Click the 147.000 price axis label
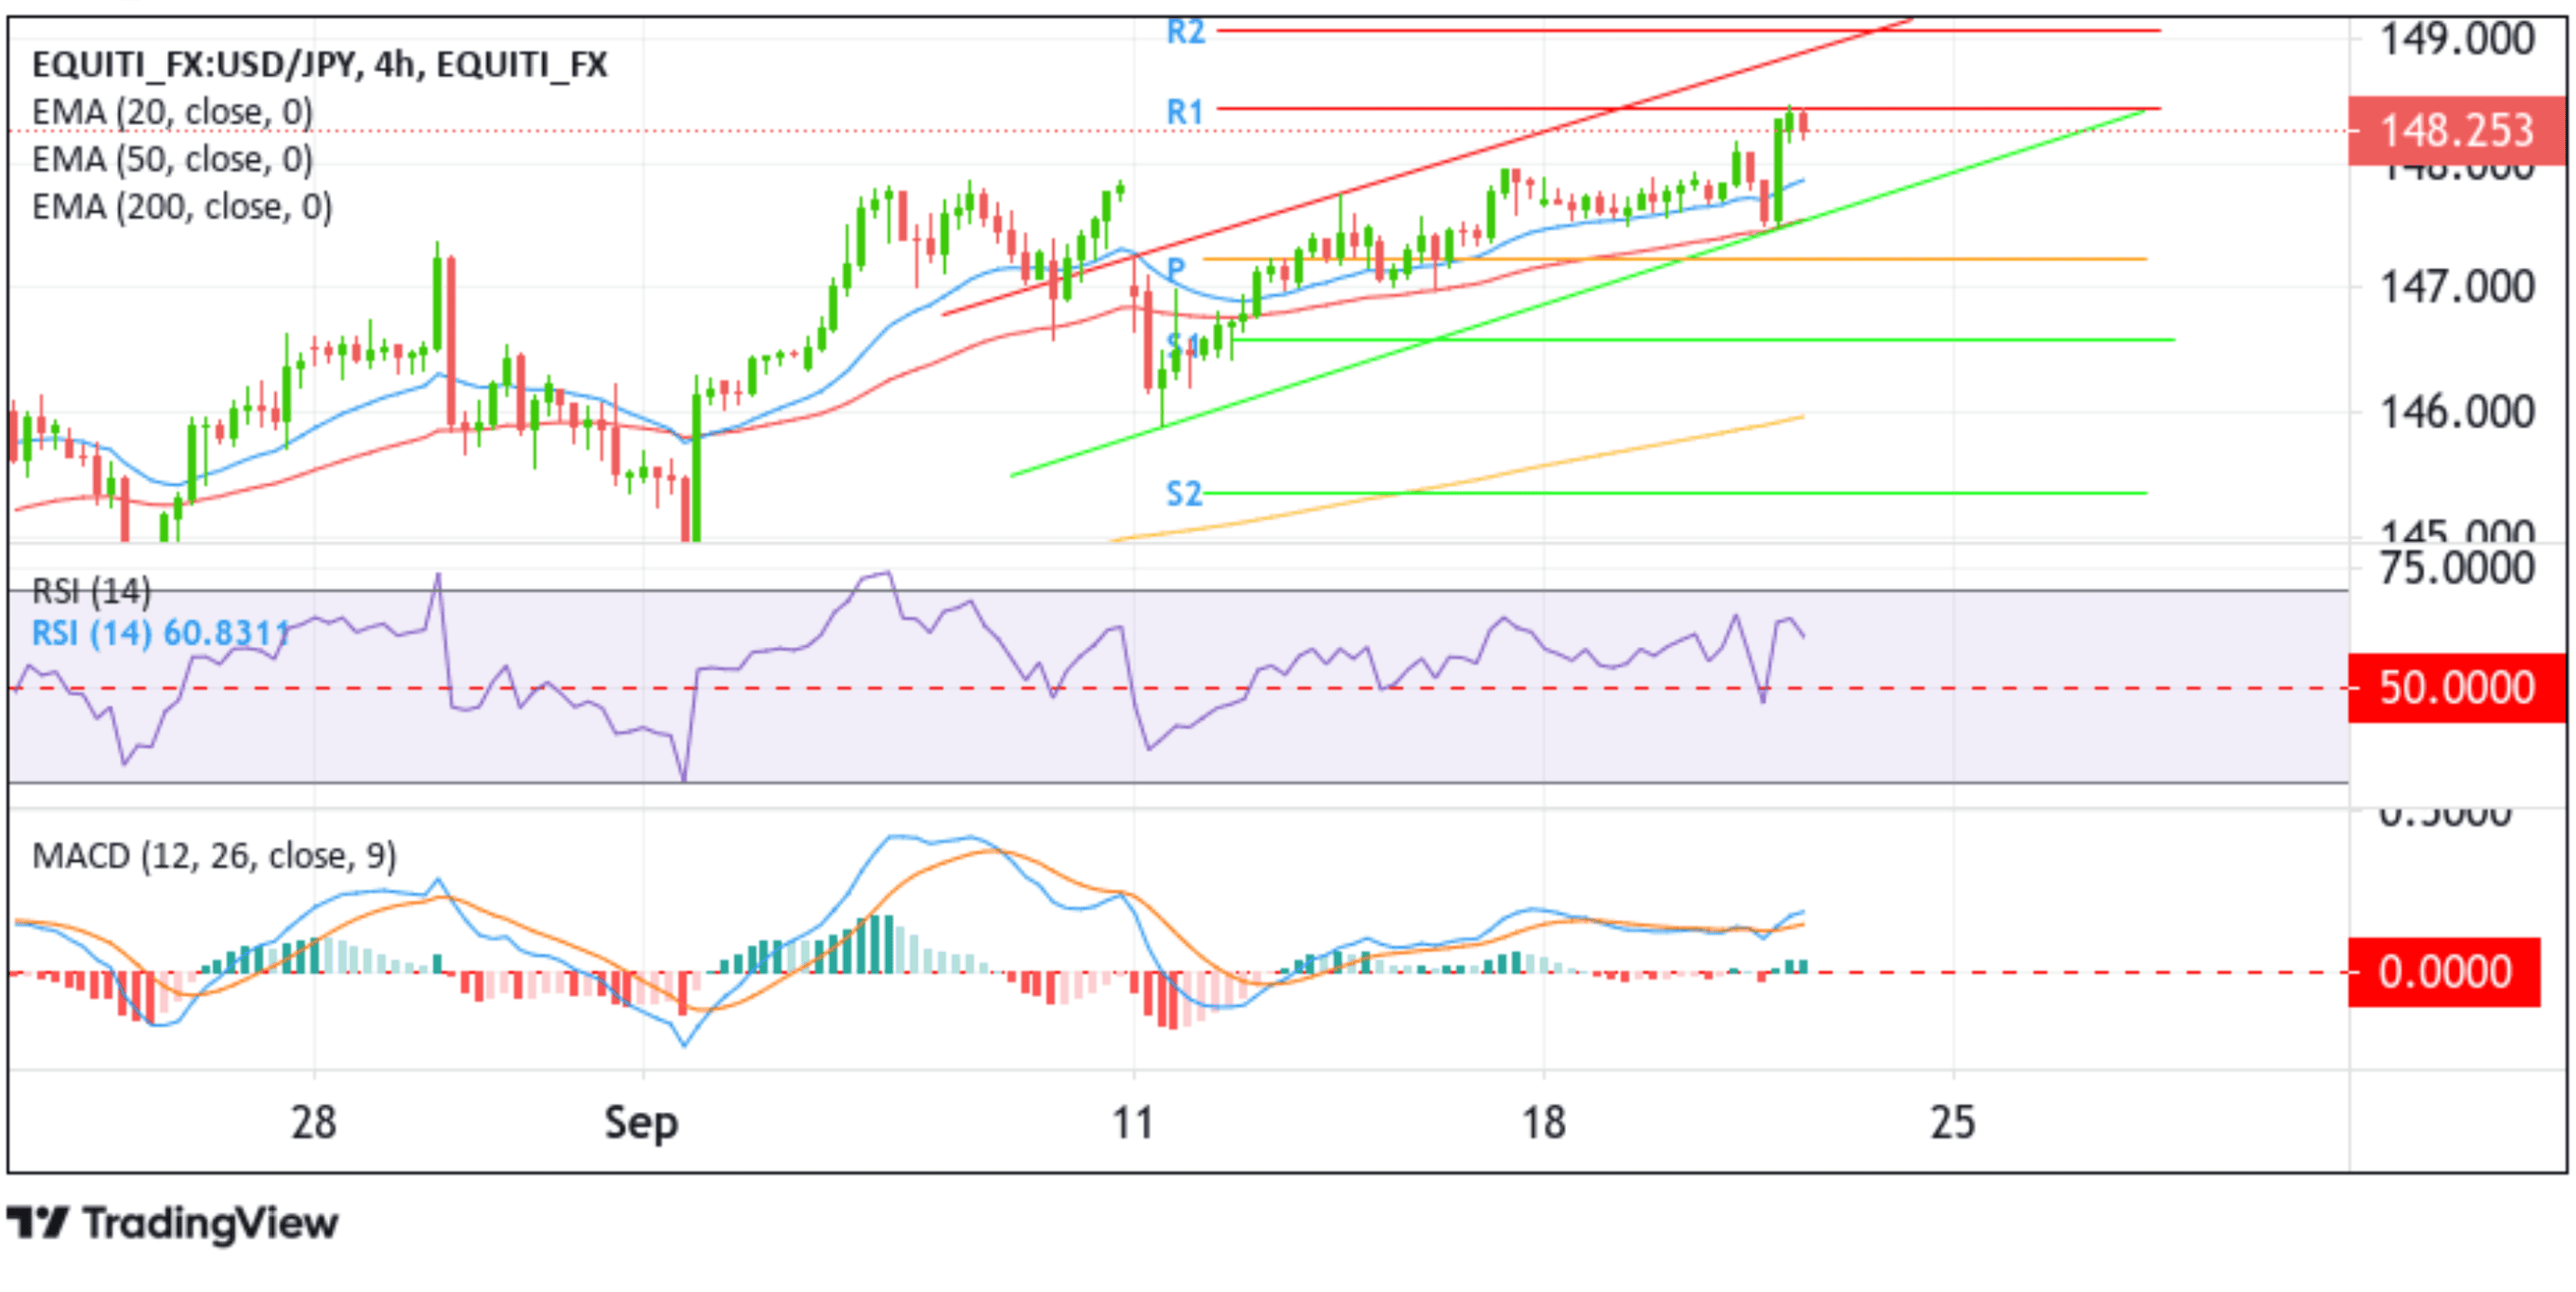The image size is (2576, 1292). [2456, 288]
